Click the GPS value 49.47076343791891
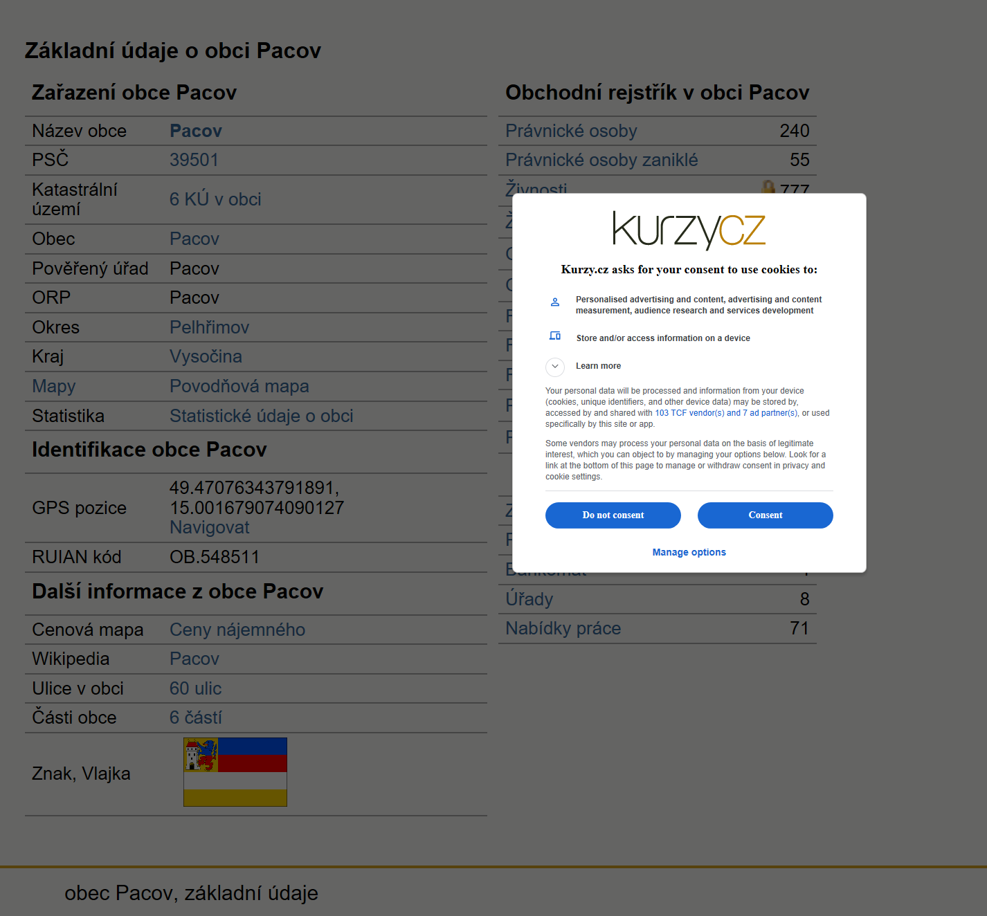Image resolution: width=987 pixels, height=916 pixels. (254, 488)
